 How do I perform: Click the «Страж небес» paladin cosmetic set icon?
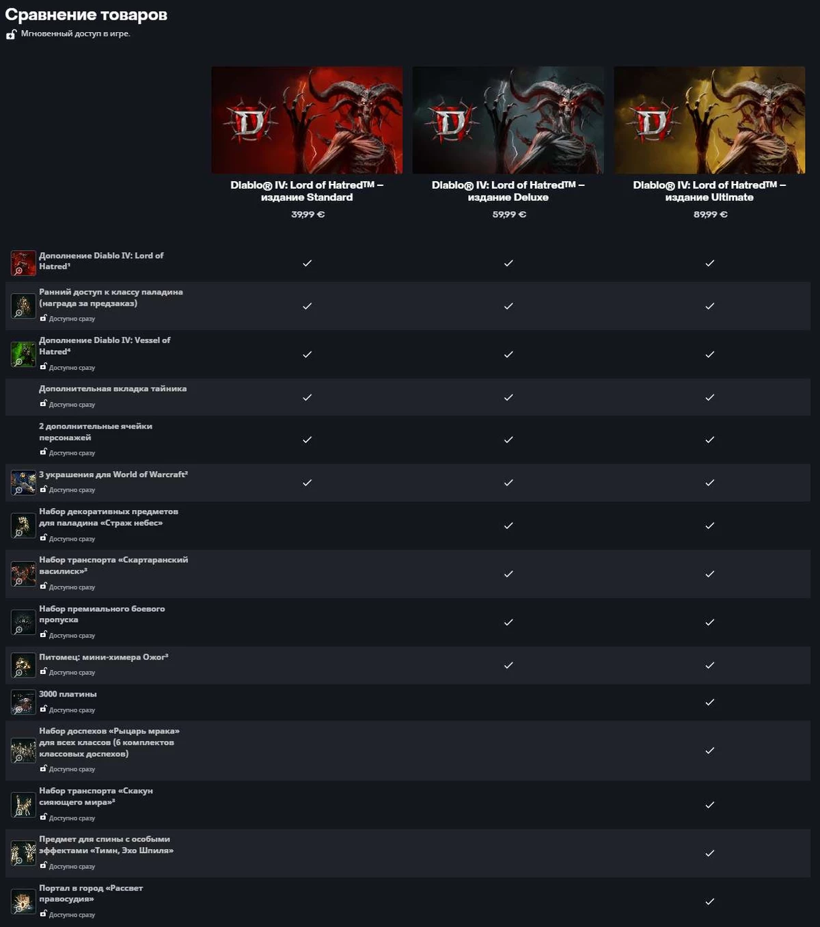[x=23, y=524]
